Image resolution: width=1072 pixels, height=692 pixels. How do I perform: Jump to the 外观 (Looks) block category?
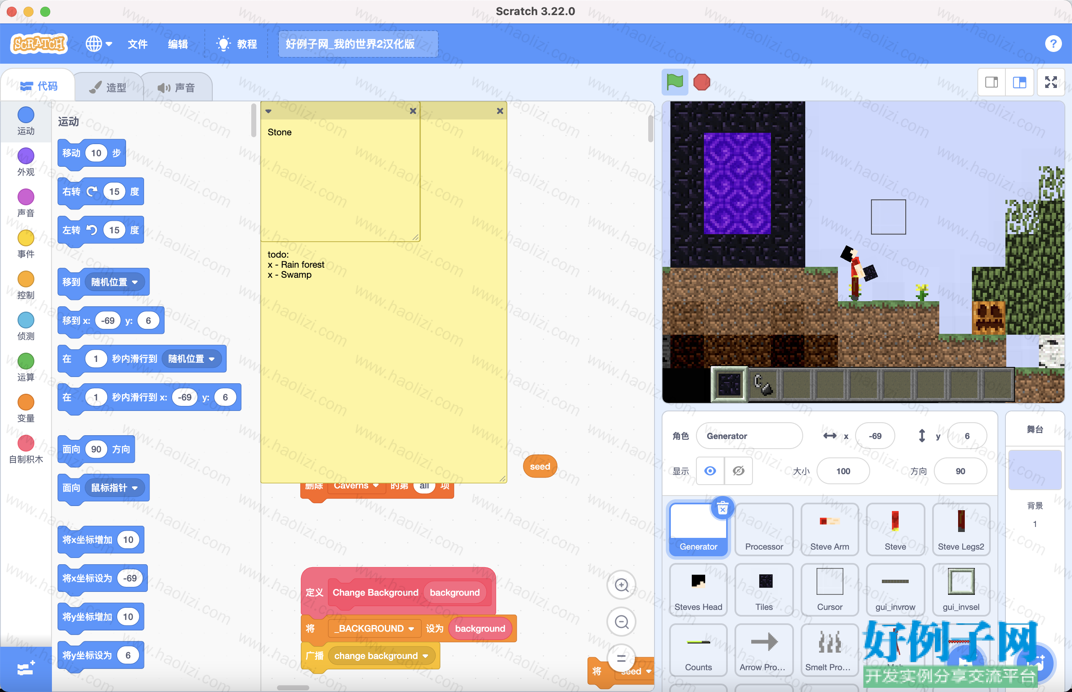point(26,162)
